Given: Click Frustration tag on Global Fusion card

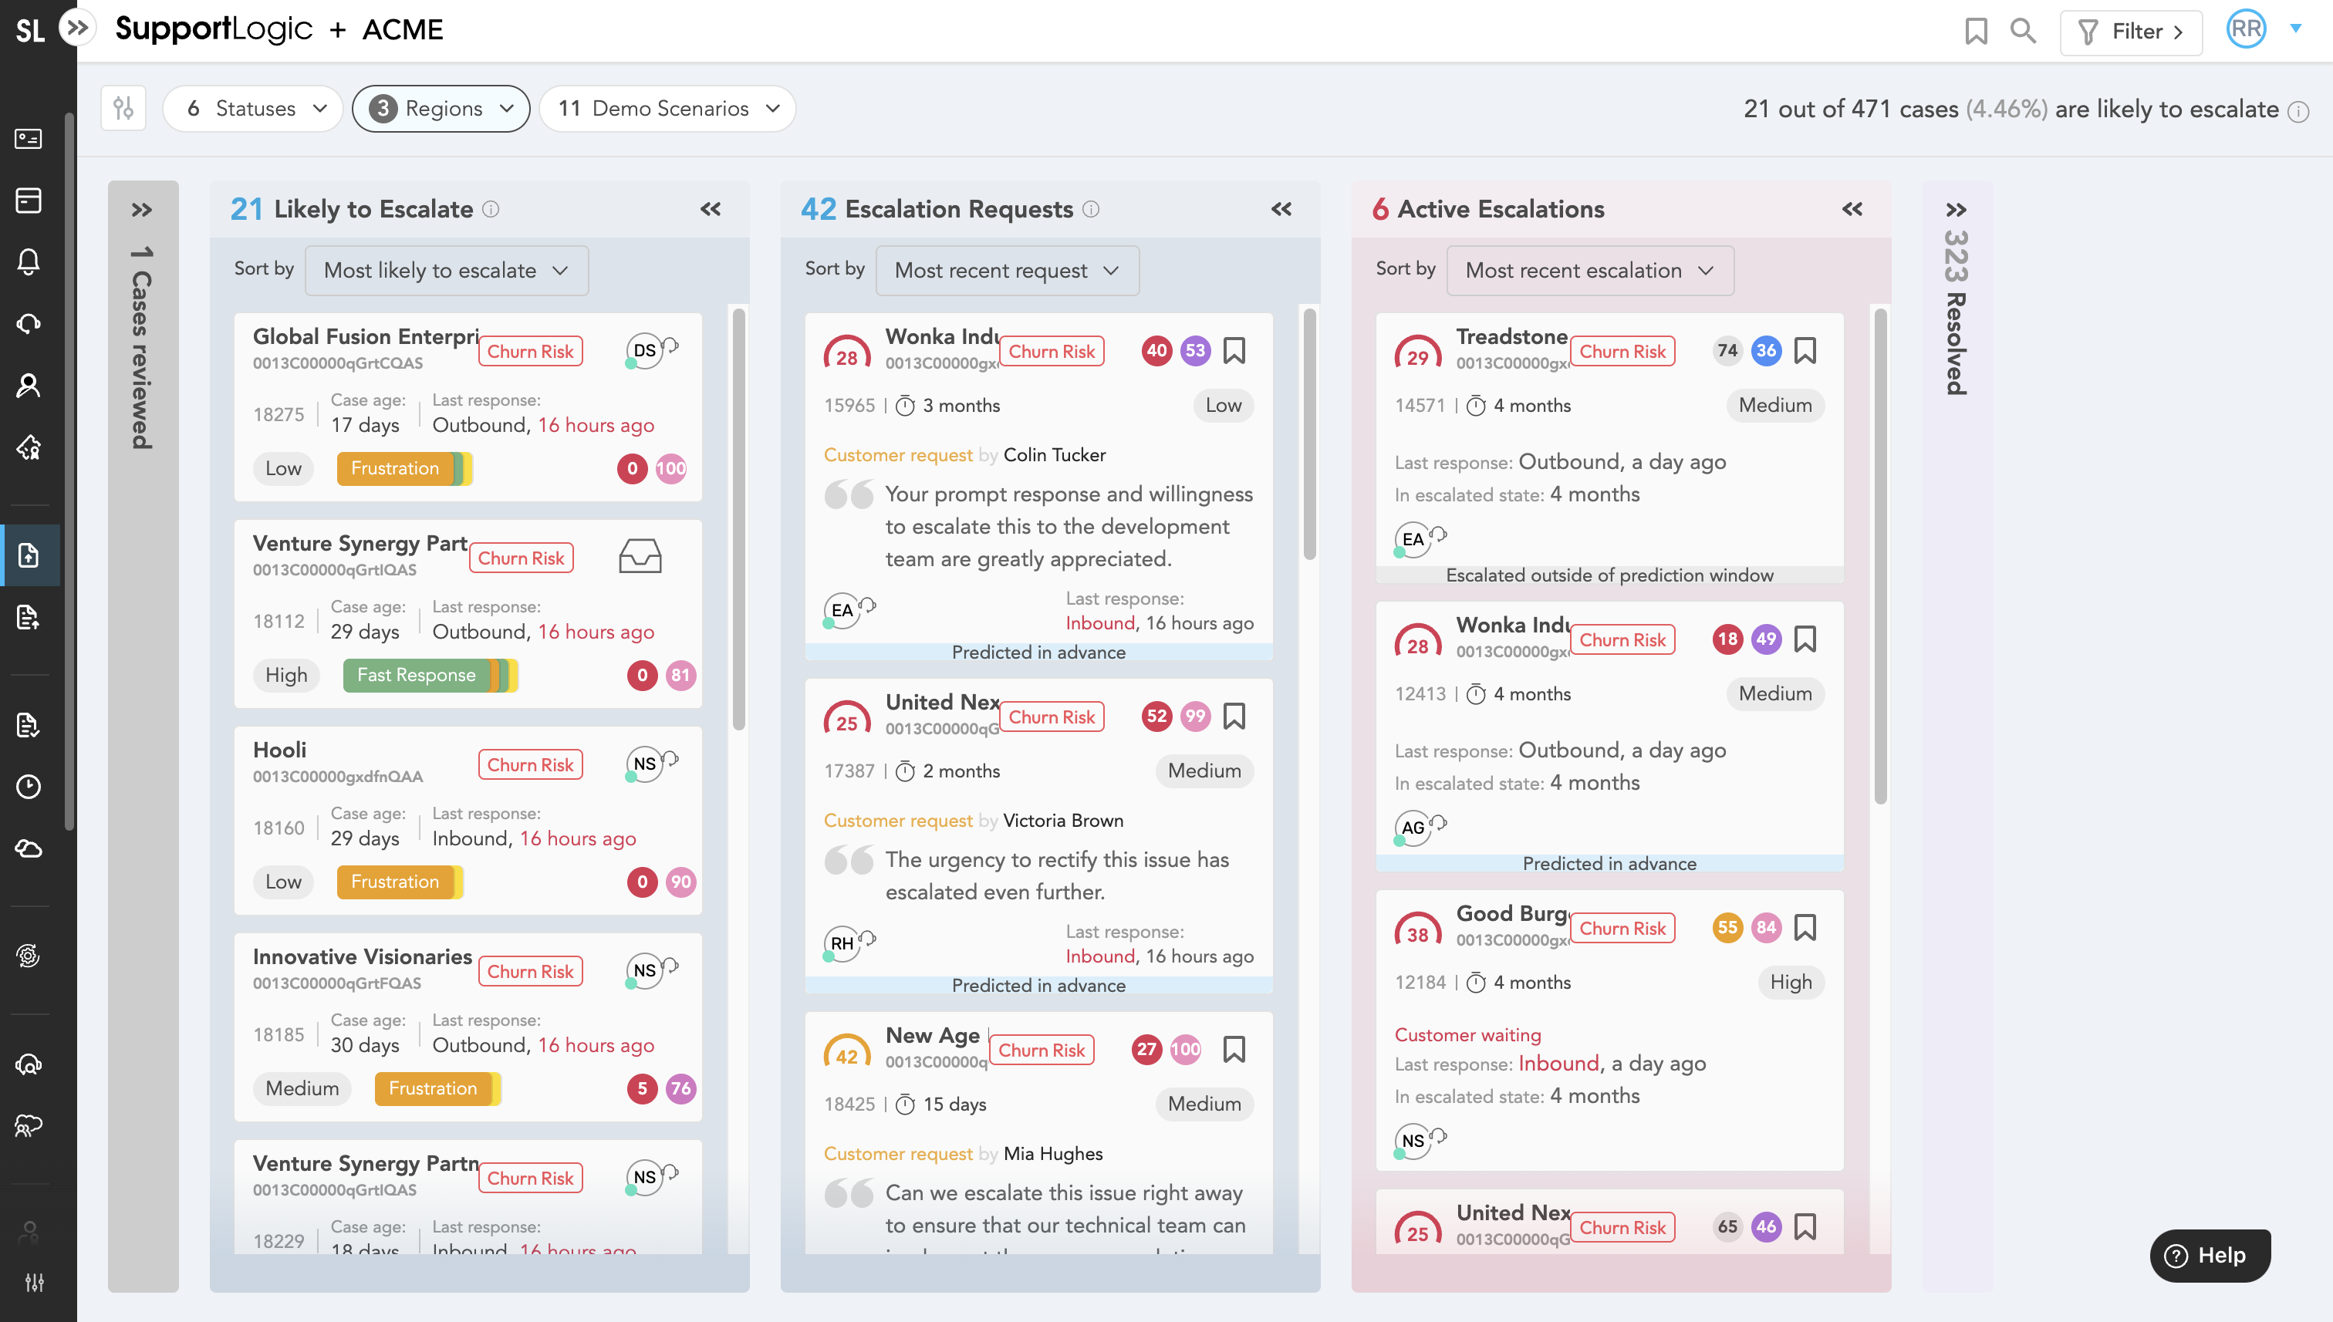Looking at the screenshot, I should click(x=395, y=468).
